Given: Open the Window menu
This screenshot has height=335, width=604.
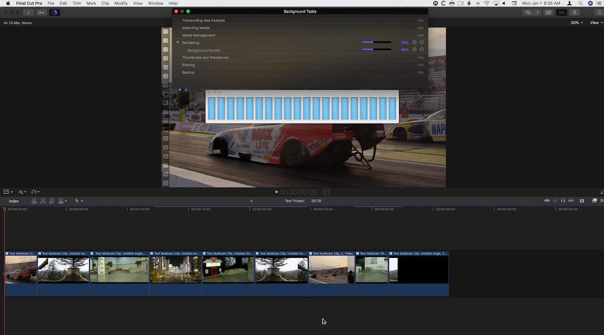Looking at the screenshot, I should [x=156, y=3].
